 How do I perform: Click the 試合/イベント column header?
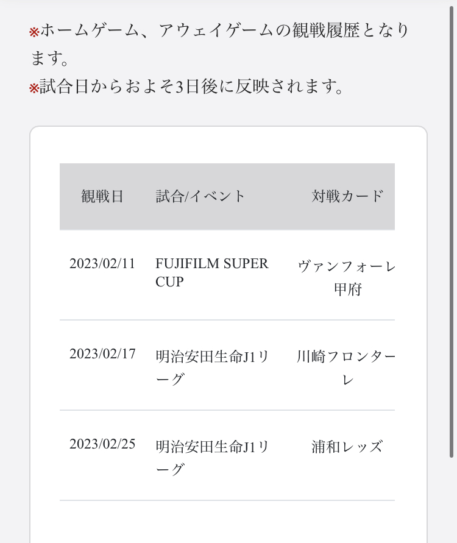[200, 196]
